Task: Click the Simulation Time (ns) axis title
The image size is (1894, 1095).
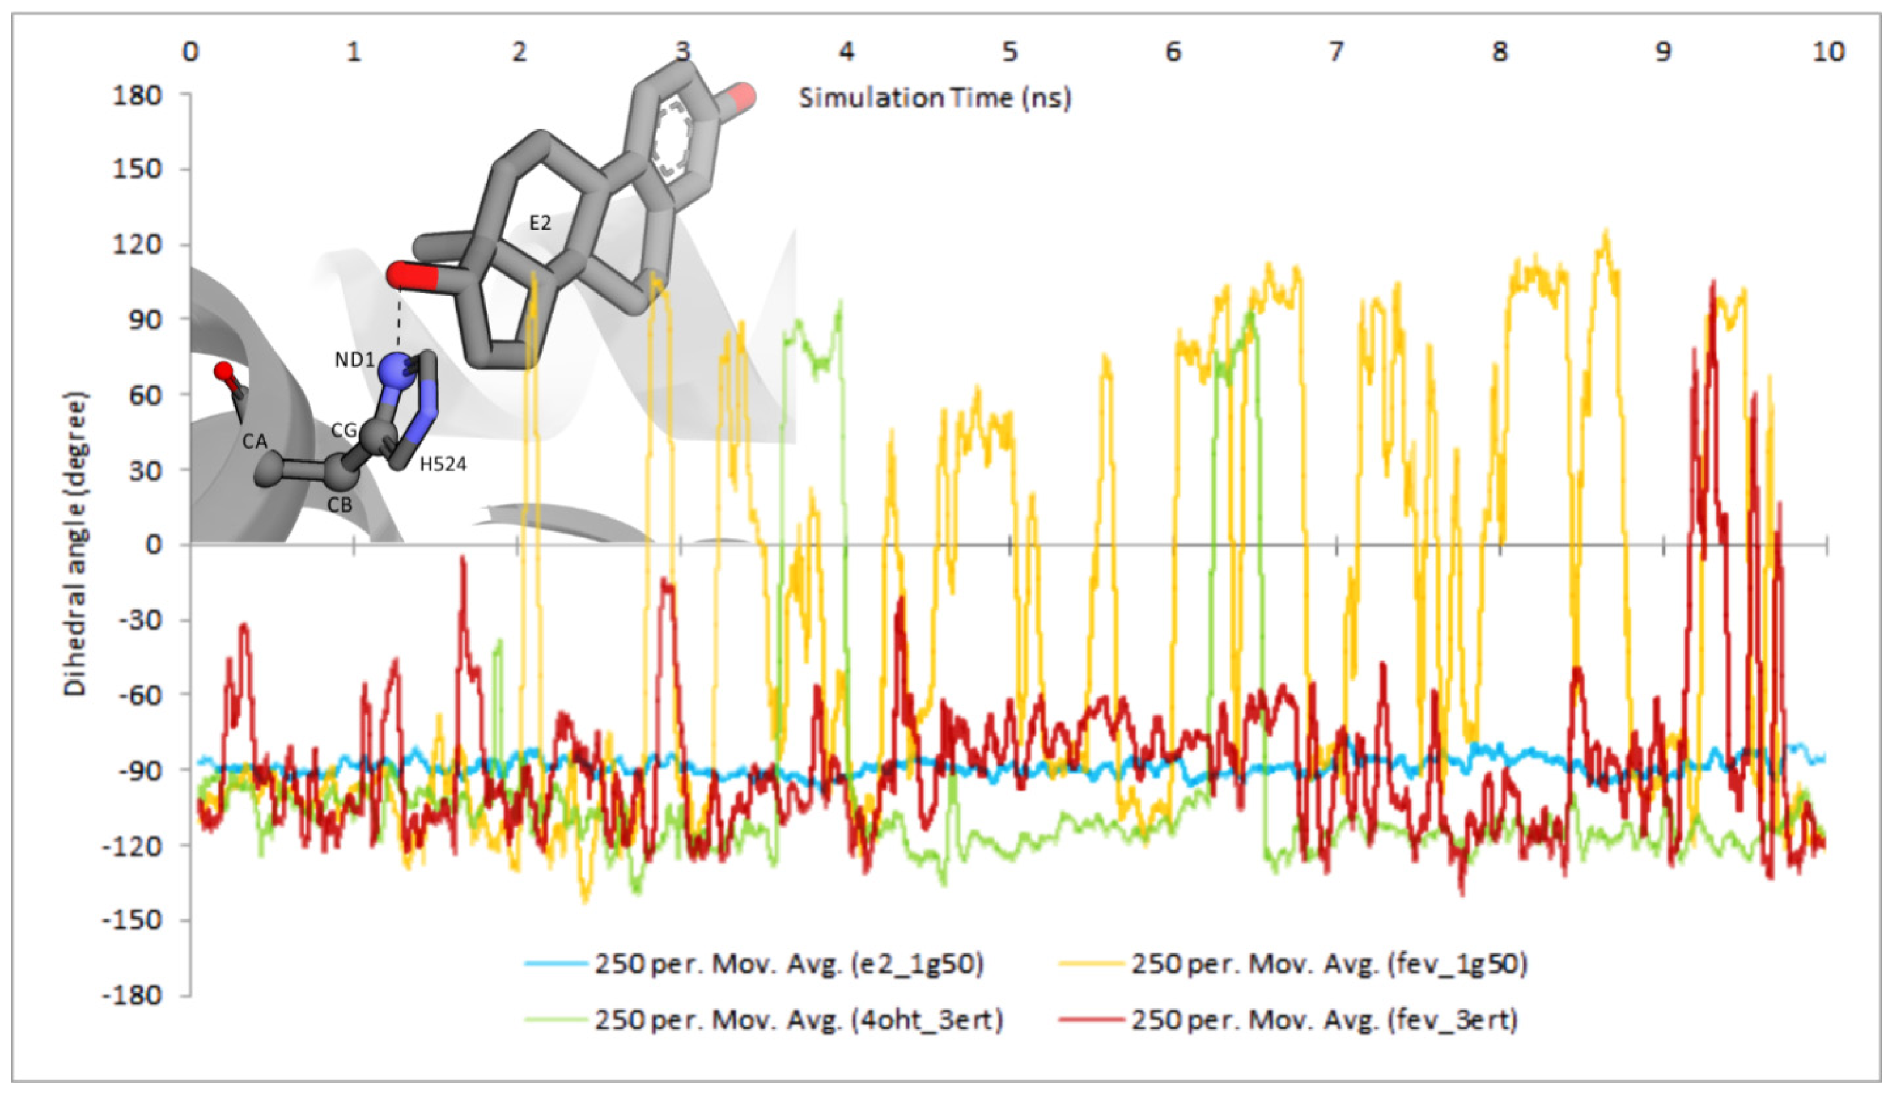Action: [x=934, y=98]
